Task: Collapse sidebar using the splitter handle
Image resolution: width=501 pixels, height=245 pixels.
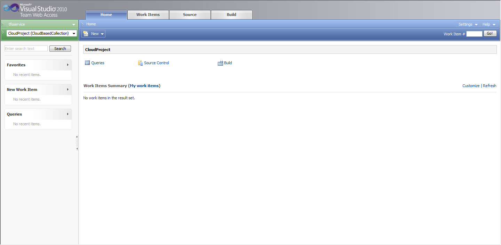Action: point(77,143)
